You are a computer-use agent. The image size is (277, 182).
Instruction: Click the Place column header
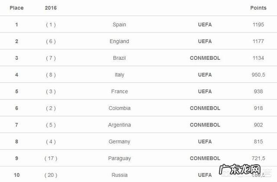[16, 8]
